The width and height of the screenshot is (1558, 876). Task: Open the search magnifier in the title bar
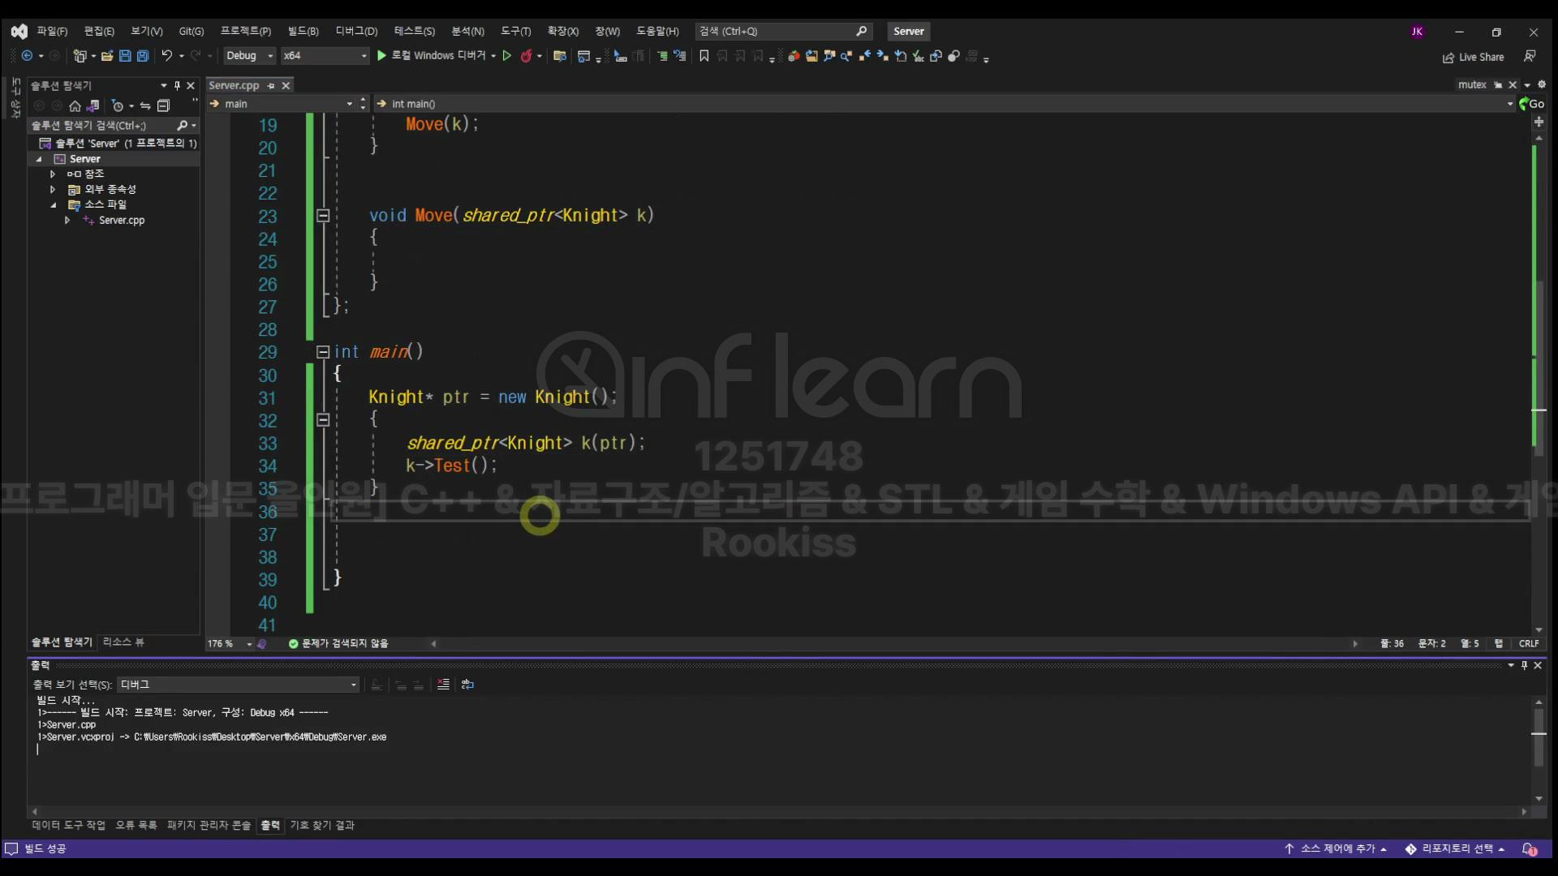coord(861,31)
